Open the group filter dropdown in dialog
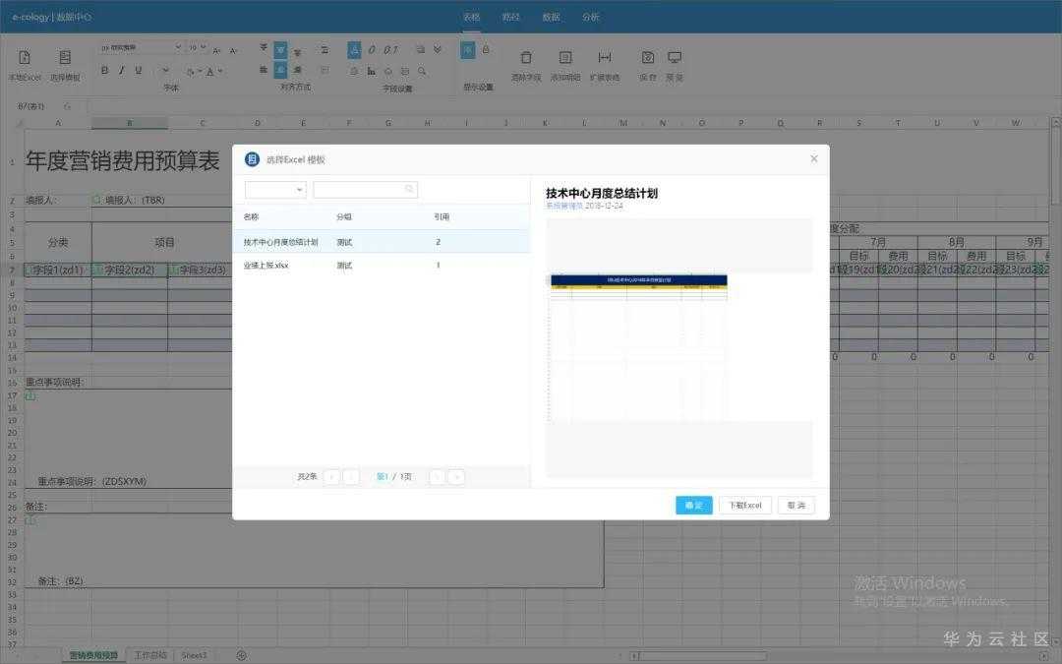 click(275, 190)
